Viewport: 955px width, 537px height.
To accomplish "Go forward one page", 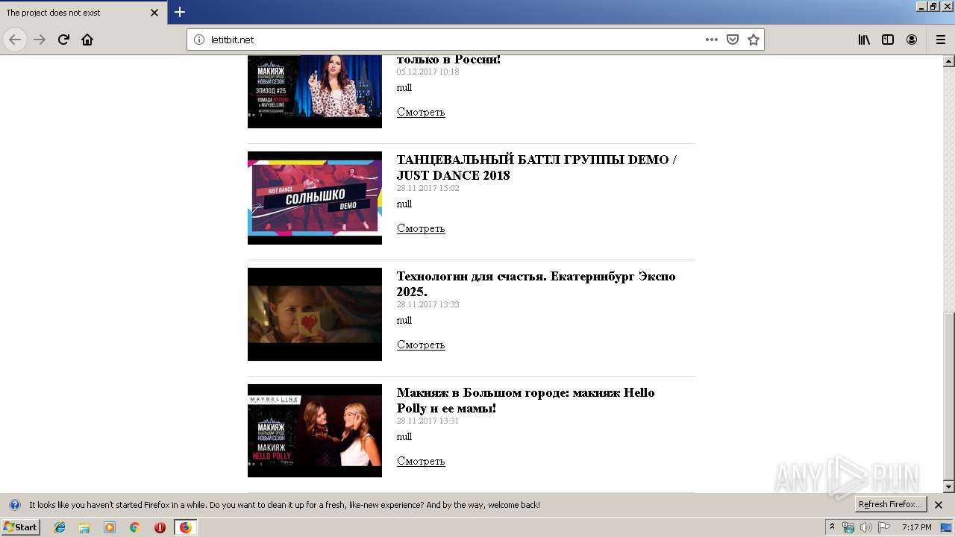I will point(40,40).
